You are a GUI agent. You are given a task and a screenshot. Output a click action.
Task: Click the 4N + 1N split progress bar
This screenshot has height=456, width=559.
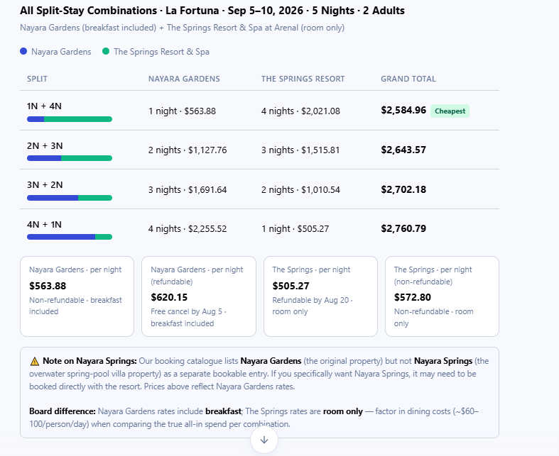pyautogui.click(x=70, y=237)
